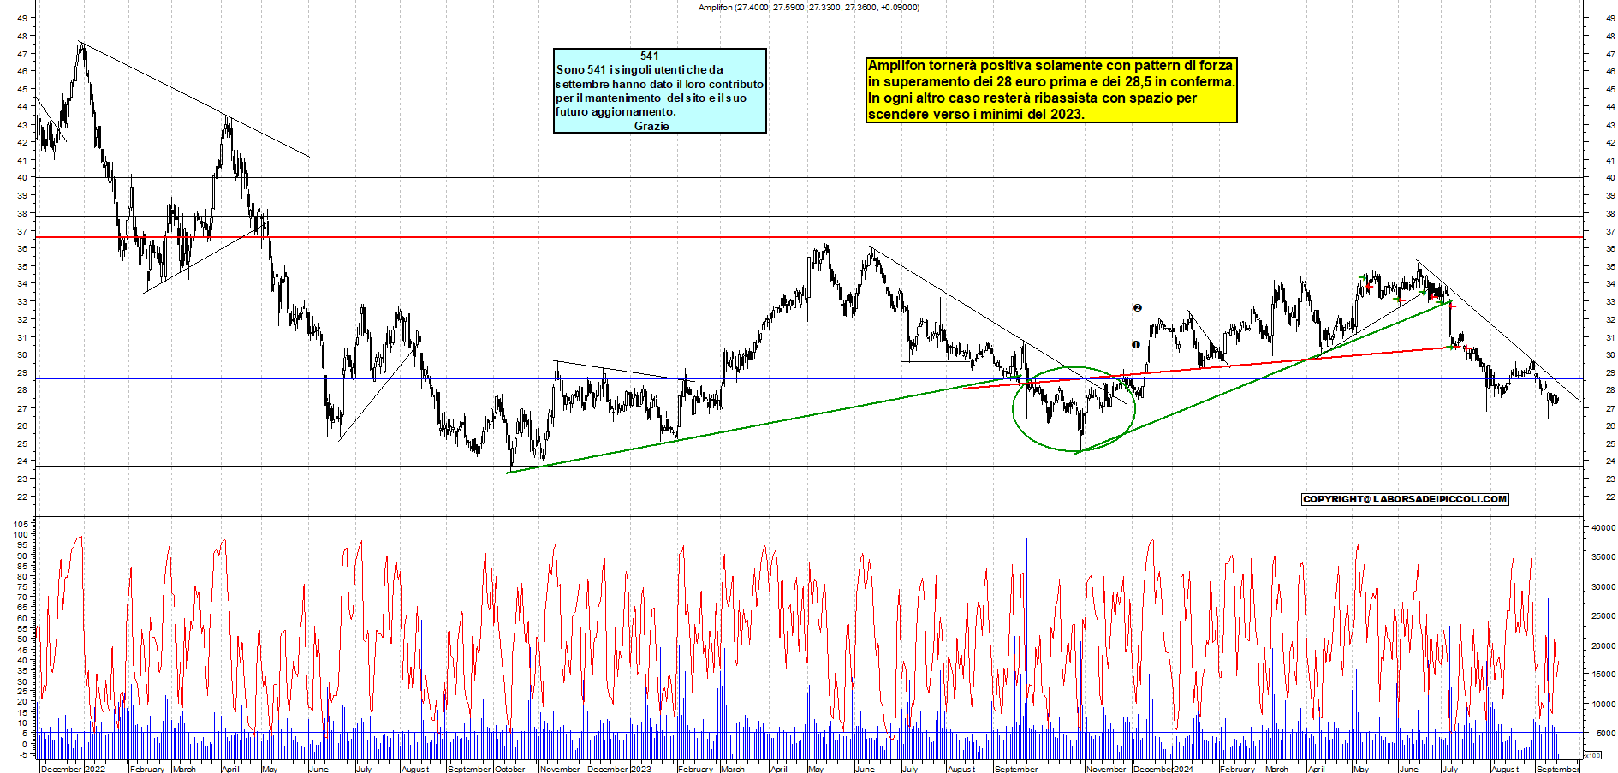Click the "2023" year label on time axis

pos(640,769)
